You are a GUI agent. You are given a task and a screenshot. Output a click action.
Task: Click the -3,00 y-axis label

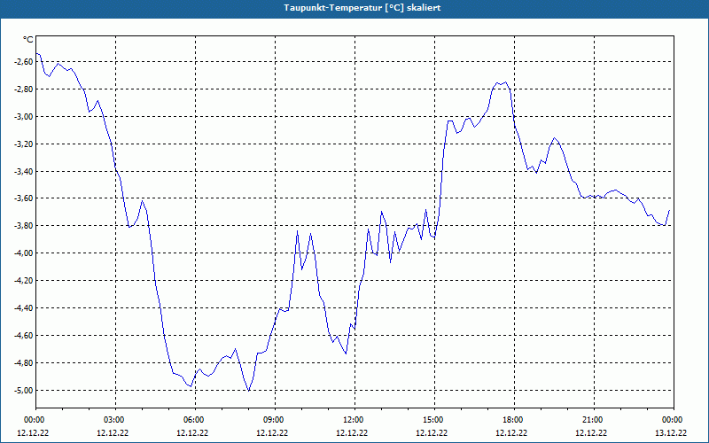(24, 117)
